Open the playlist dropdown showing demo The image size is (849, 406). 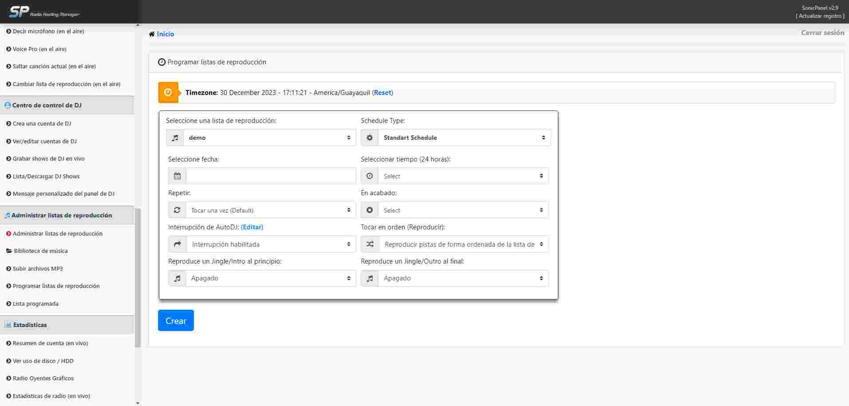(x=269, y=138)
